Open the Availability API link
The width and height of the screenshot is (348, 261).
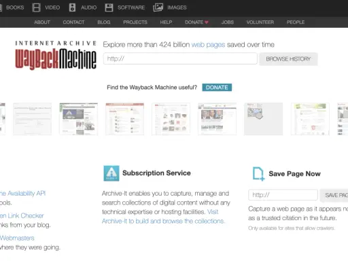point(22,194)
